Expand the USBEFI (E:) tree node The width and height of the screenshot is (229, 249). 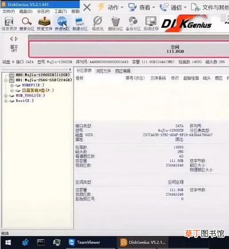[x=12, y=85]
